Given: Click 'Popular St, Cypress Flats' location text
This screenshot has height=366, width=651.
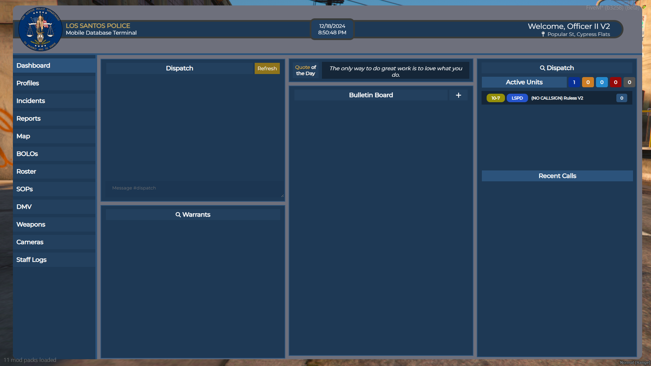Looking at the screenshot, I should pos(579,34).
